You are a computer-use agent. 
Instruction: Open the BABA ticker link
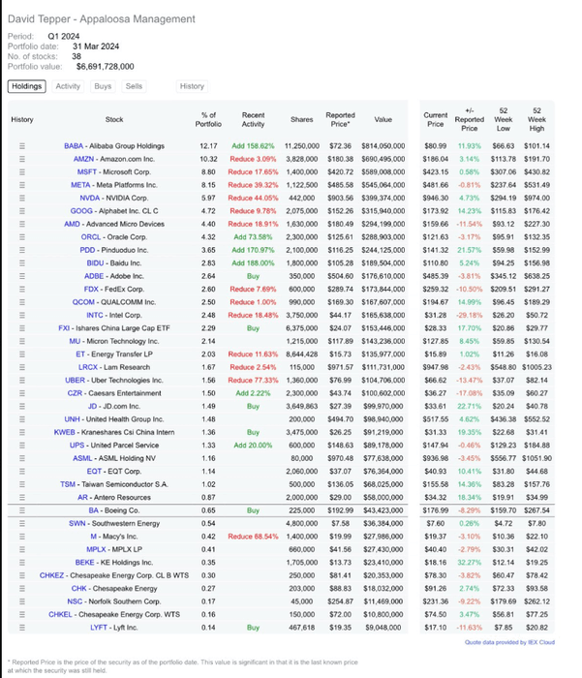[x=74, y=146]
